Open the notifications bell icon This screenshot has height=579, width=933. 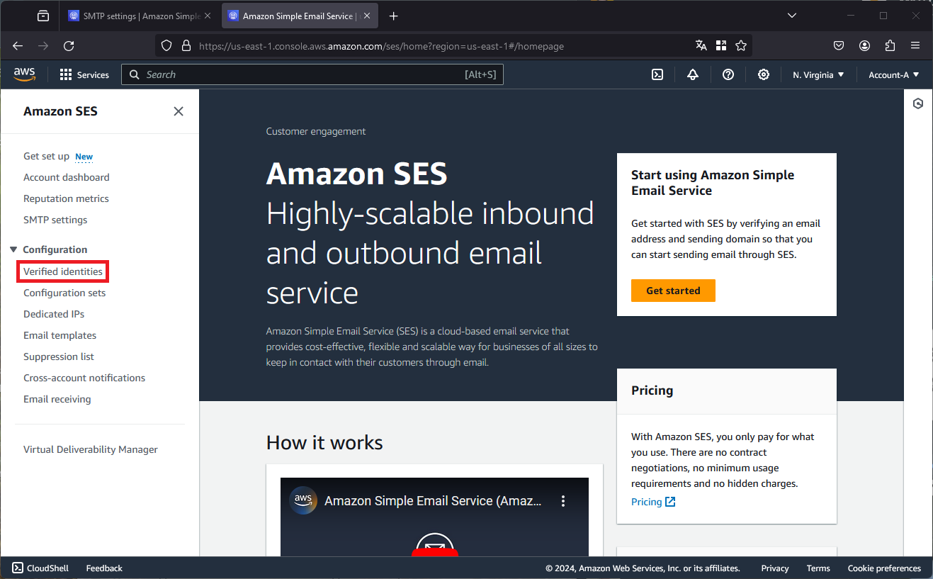(x=693, y=74)
